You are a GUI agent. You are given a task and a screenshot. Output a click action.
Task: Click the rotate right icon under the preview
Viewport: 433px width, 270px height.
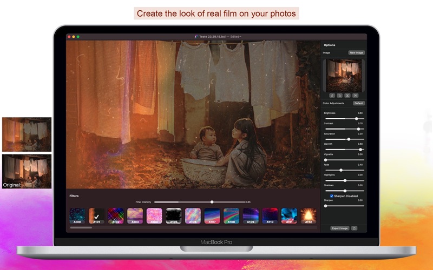339,95
